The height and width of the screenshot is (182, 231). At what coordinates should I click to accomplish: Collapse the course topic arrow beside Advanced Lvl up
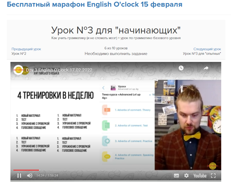coord(150,95)
